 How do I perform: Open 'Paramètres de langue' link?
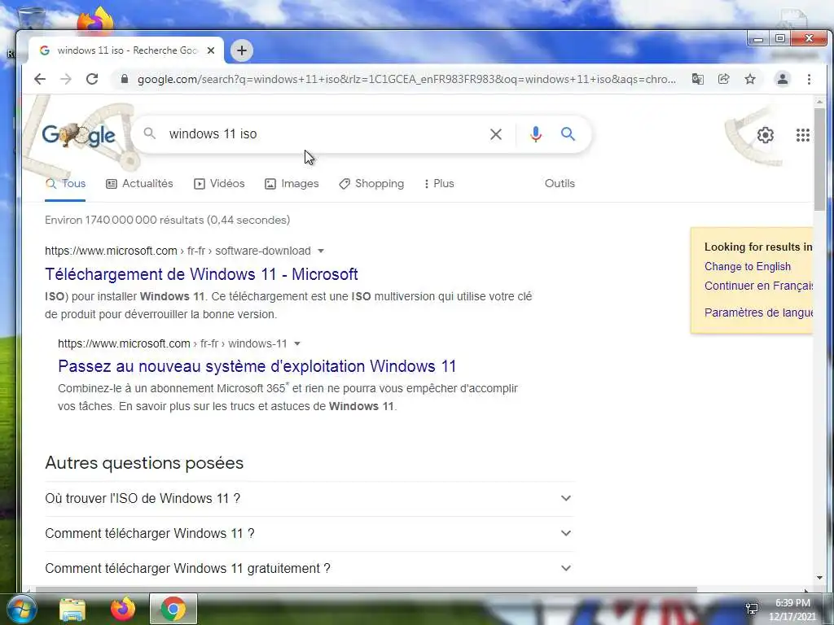[x=758, y=312]
